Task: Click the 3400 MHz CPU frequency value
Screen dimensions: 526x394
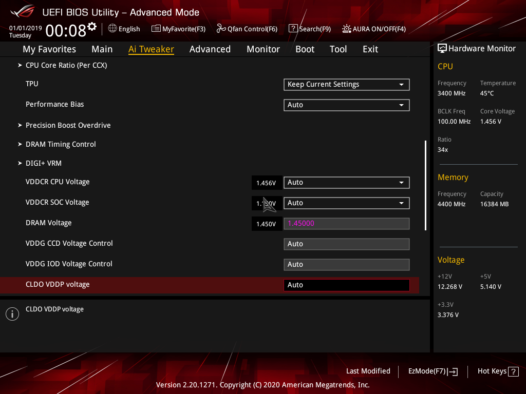Action: tap(452, 93)
